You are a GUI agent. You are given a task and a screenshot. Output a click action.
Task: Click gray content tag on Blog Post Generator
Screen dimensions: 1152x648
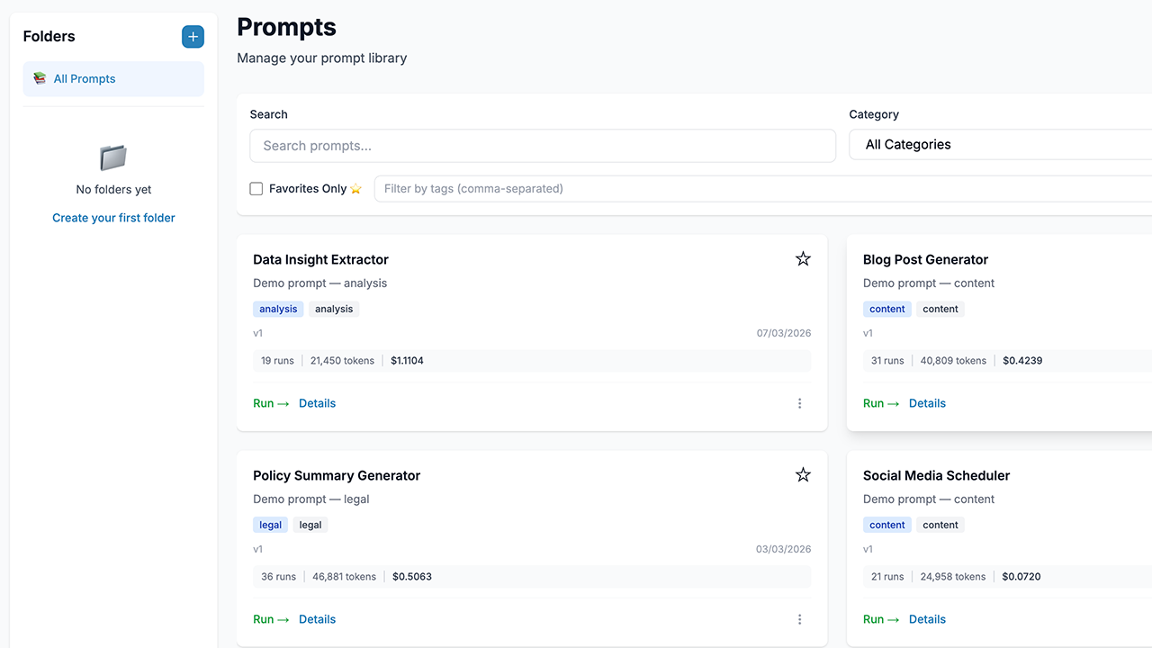point(940,309)
